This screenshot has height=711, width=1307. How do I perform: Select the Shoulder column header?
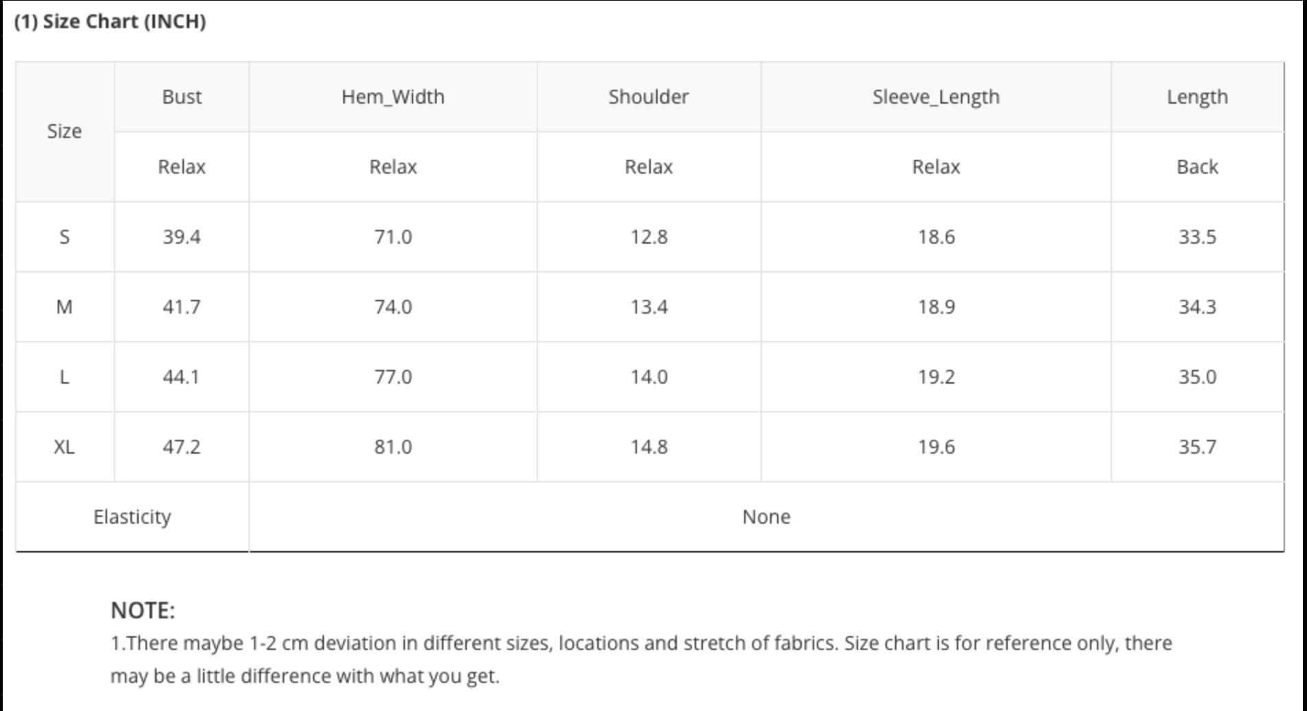[x=649, y=97]
